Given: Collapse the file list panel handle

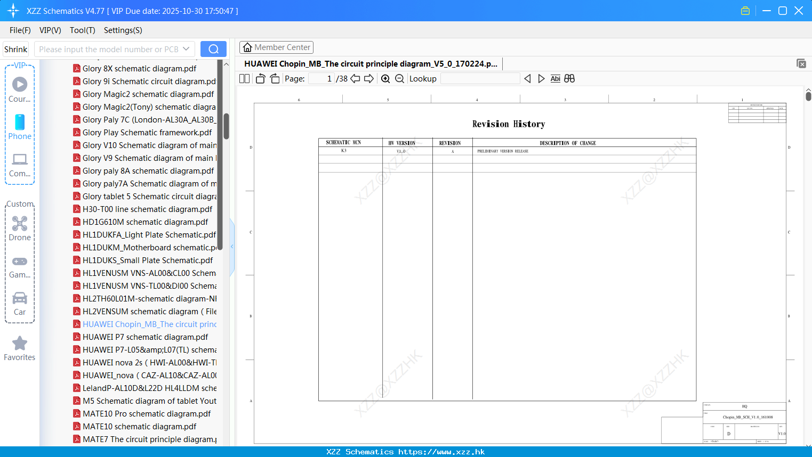Looking at the screenshot, I should coord(232,247).
